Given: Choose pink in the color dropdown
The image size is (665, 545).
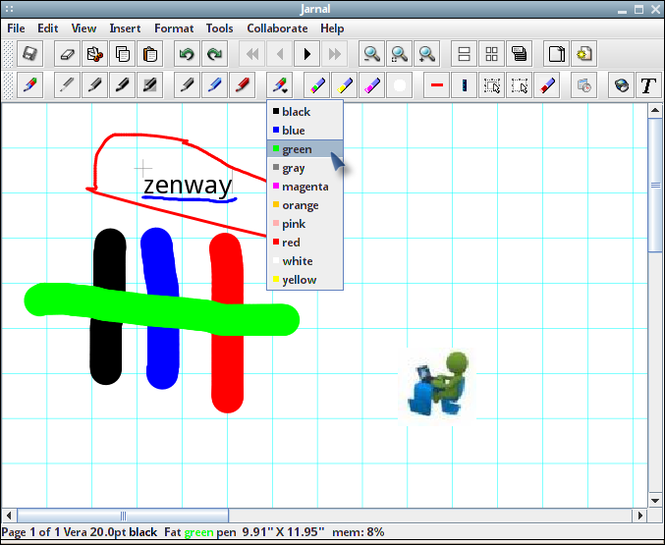Looking at the screenshot, I should tap(305, 224).
